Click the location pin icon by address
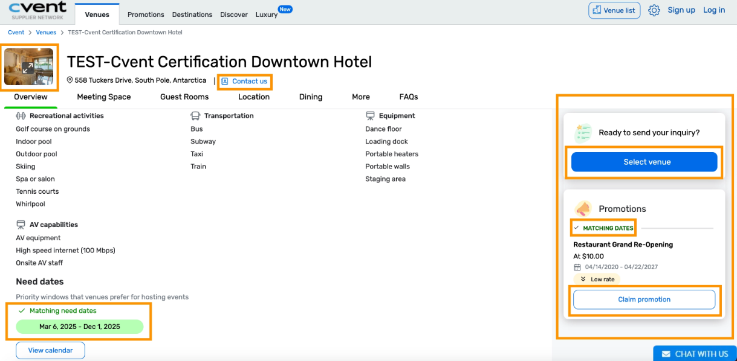This screenshot has height=361, width=737. 70,80
